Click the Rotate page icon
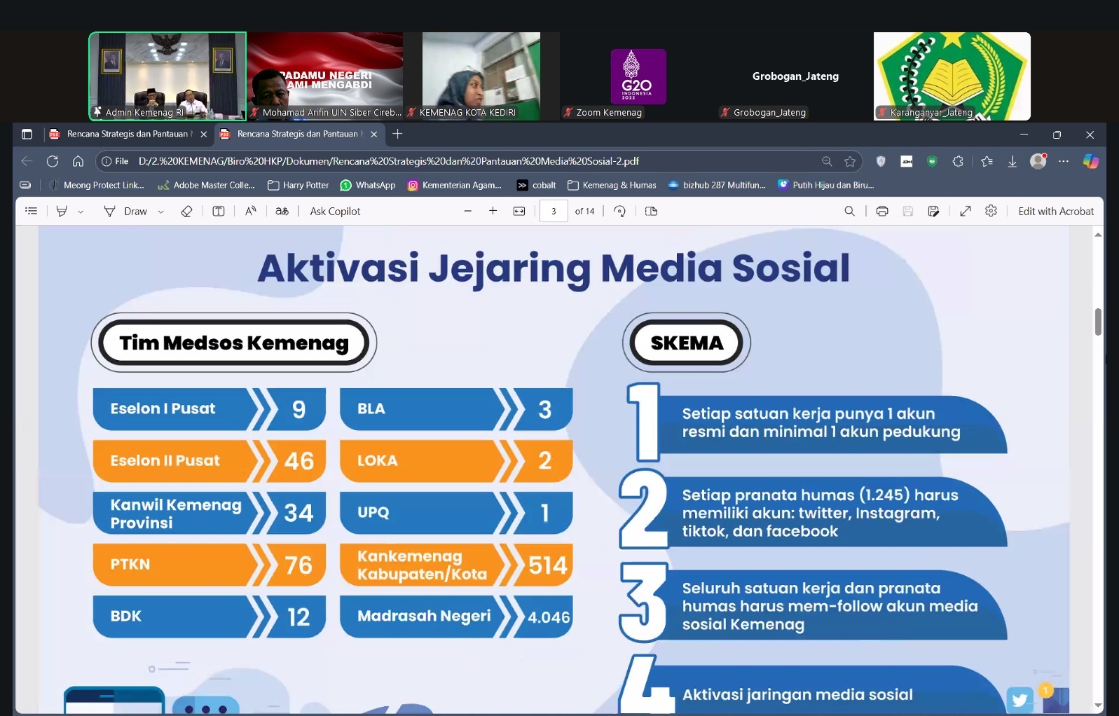Screen dimensions: 1119x716 619,211
